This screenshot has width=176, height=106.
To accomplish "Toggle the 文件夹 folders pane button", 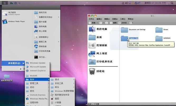I will [x=123, y=23].
